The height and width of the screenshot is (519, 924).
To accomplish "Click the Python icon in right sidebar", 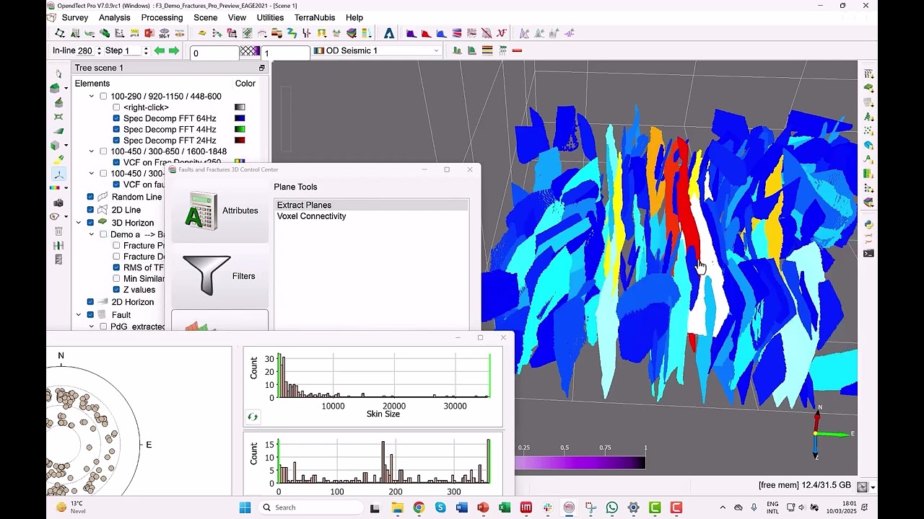I will click(x=868, y=224).
